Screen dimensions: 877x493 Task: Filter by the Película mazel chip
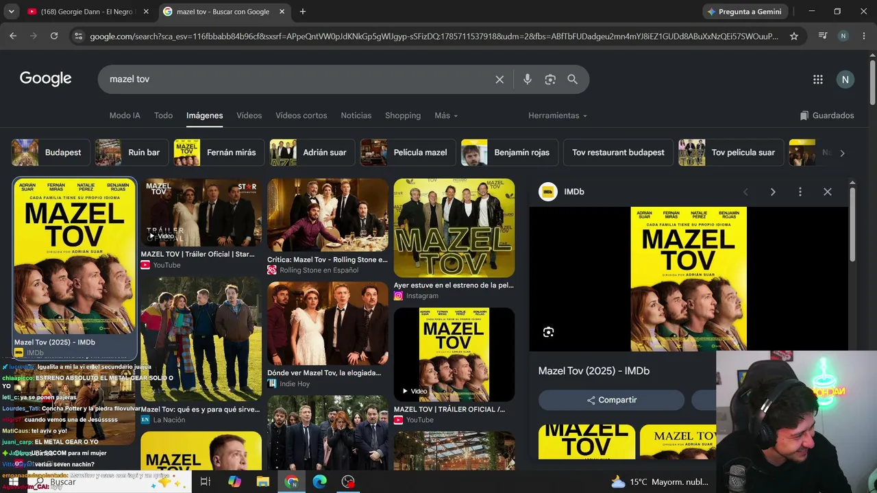click(x=408, y=153)
